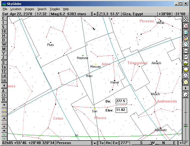Toggle the En button in status bar
The width and height of the screenshot is (190, 146).
click(115, 143)
